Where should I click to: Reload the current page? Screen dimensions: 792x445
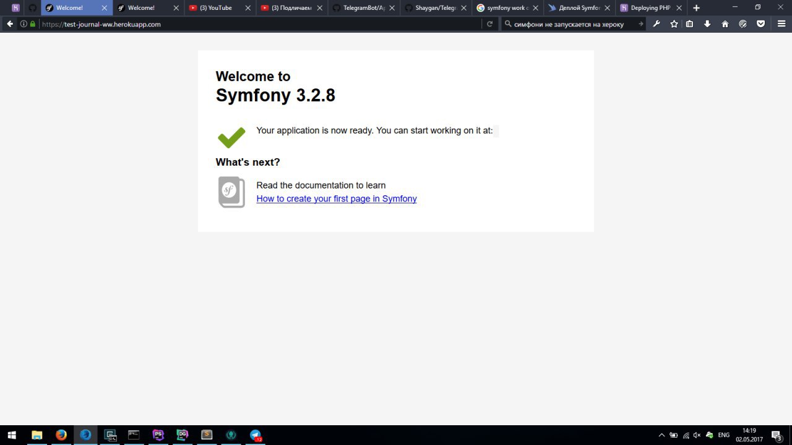click(x=489, y=24)
